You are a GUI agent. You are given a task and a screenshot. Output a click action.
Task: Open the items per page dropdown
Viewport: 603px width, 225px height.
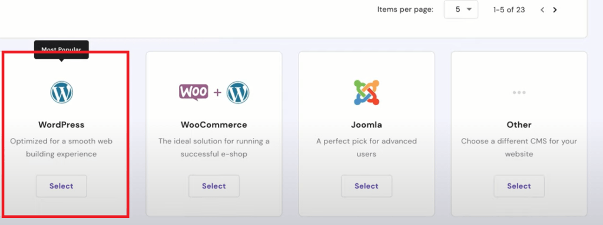pyautogui.click(x=461, y=9)
